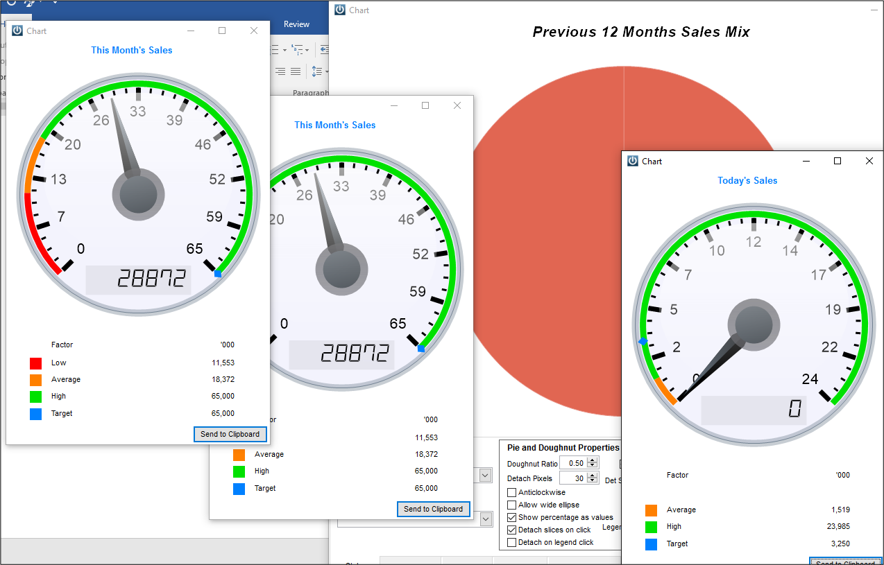Click the Chart power icon in Today's Sales window

(x=633, y=161)
